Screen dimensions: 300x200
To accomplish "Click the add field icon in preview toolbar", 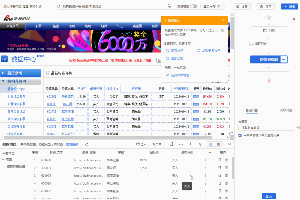I will pos(171,144).
